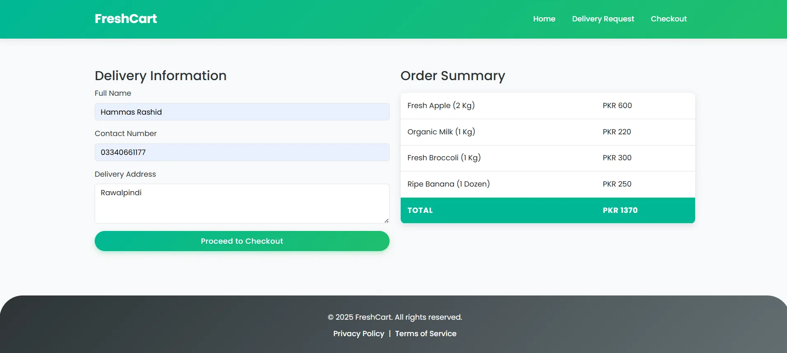Go to Delivery Request page
The width and height of the screenshot is (787, 353).
click(603, 19)
